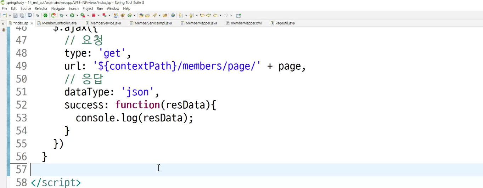This screenshot has width=483, height=188.
Task: Click the New file toolbar icon
Action: point(5,15)
